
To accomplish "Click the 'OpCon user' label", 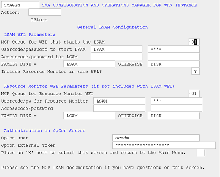I will coord(15,138).
